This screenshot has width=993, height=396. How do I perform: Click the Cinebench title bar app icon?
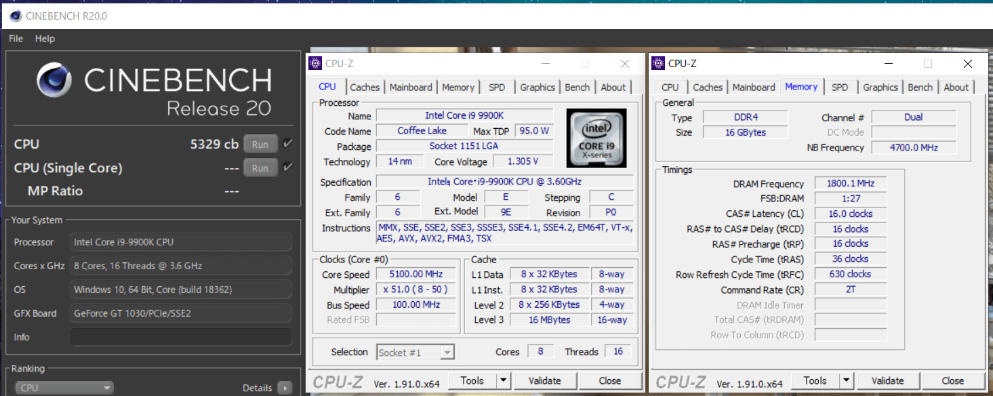coord(16,16)
